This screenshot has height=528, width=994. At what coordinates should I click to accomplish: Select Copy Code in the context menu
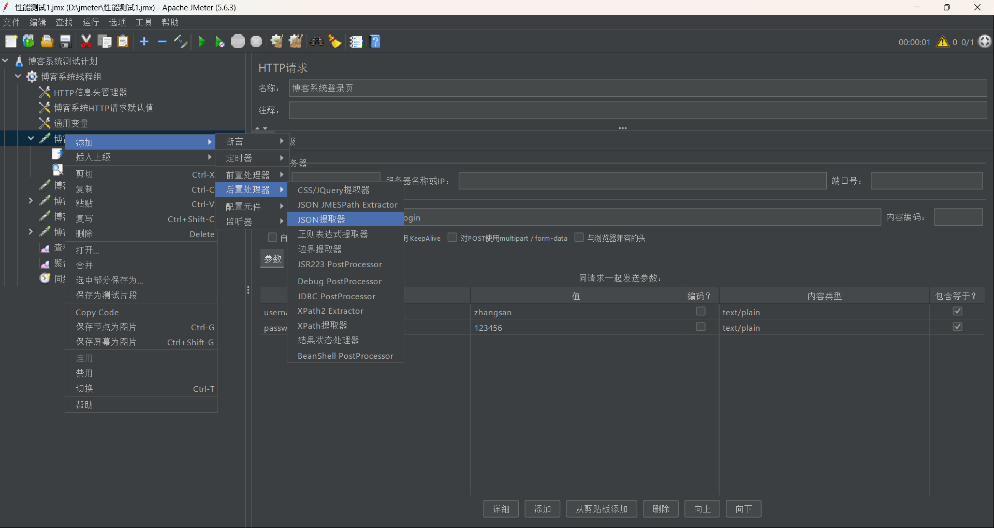tap(141, 312)
